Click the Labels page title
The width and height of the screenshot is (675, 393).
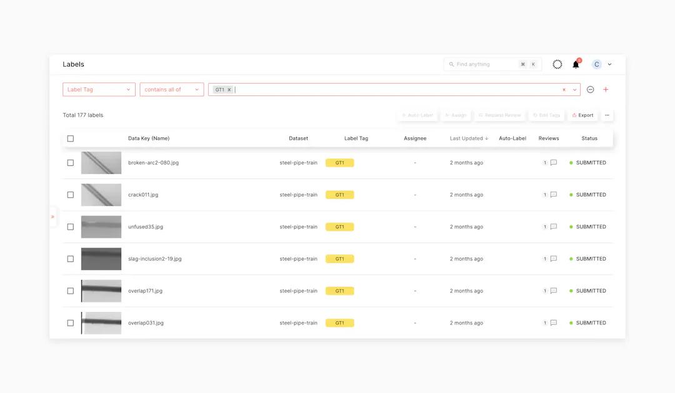(x=73, y=64)
